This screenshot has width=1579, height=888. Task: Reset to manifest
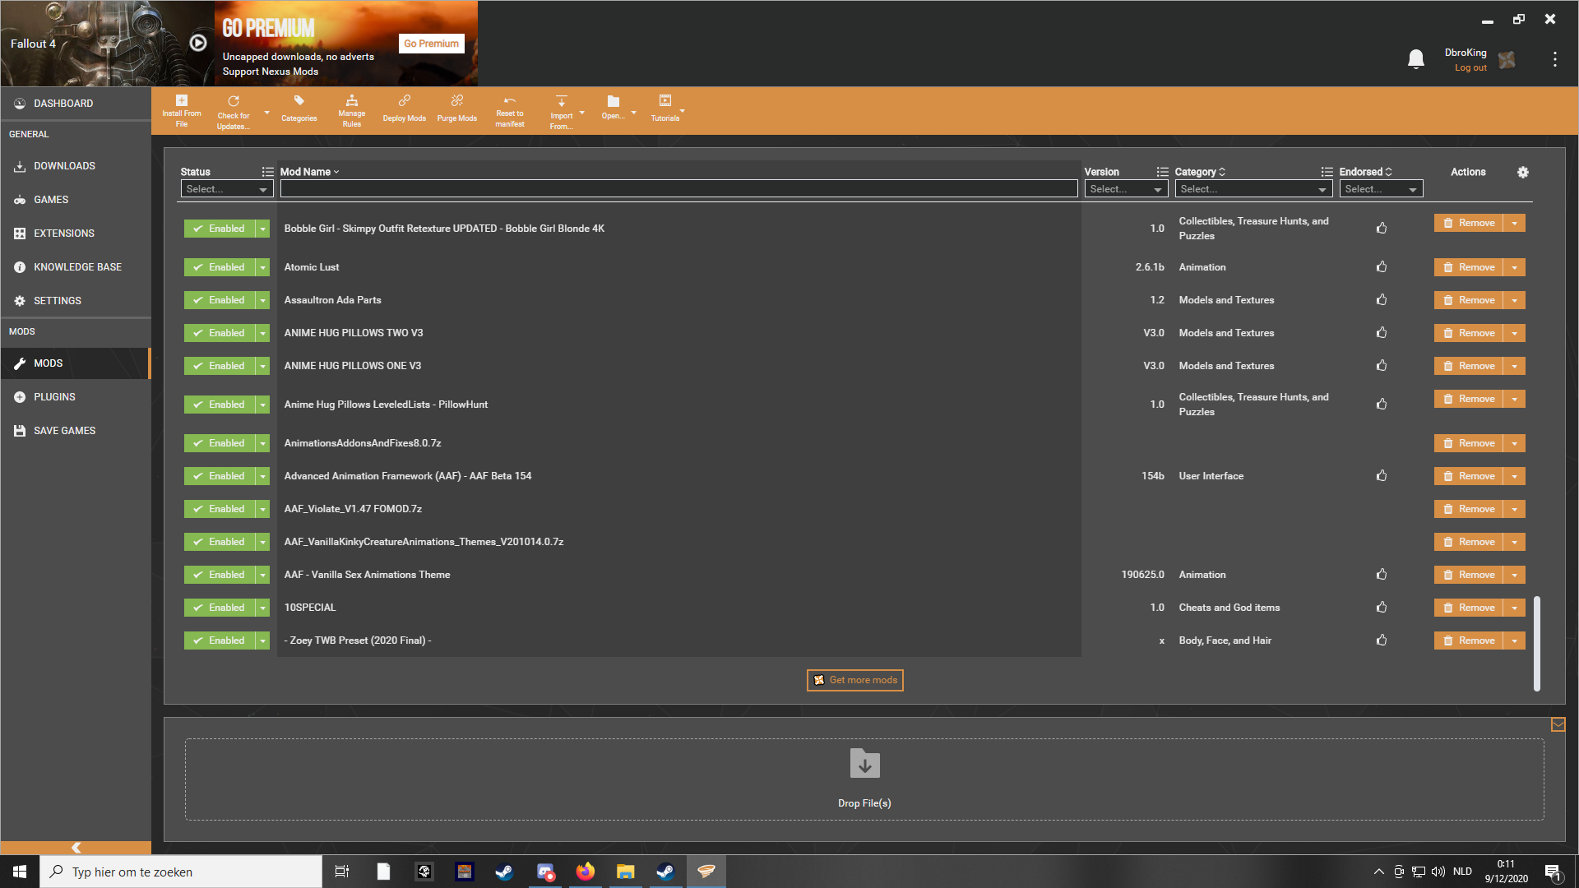point(509,110)
